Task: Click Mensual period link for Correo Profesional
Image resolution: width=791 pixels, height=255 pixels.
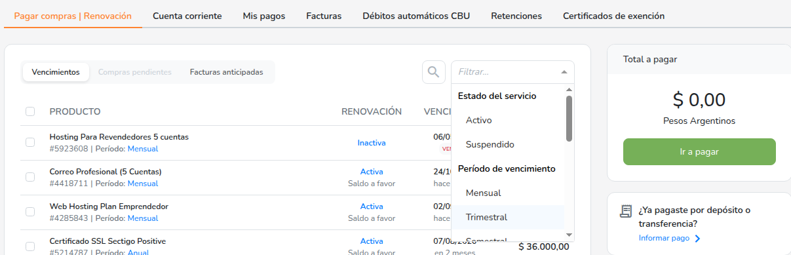Action: tap(143, 184)
